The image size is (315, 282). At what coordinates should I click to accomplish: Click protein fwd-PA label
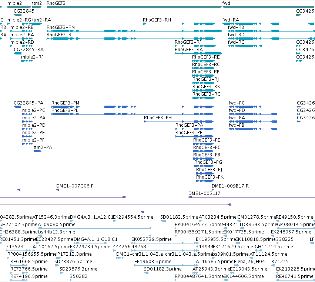pyautogui.click(x=237, y=118)
